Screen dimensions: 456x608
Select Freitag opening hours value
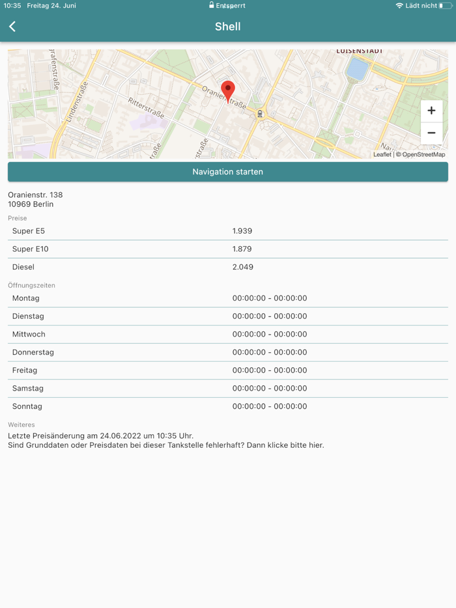coord(270,370)
